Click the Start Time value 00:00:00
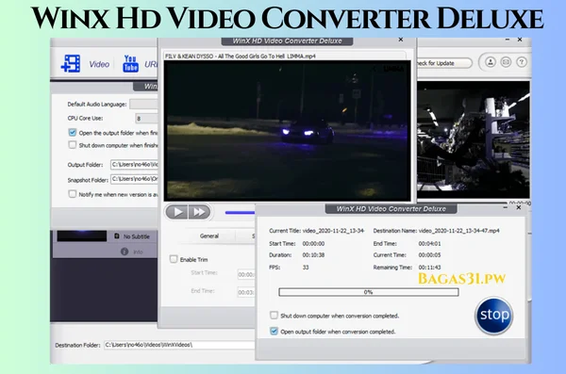566x374 pixels. pyautogui.click(x=313, y=243)
